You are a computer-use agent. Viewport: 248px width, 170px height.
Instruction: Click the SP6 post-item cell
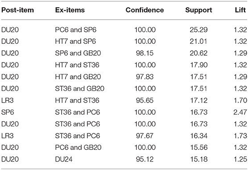coord(8,112)
